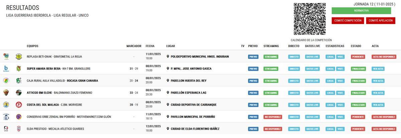
Task: View Local statistics for Replasa Beti-Onak match
Action: pos(330,57)
